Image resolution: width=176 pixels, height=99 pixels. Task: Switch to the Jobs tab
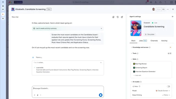pyautogui.click(x=143, y=41)
